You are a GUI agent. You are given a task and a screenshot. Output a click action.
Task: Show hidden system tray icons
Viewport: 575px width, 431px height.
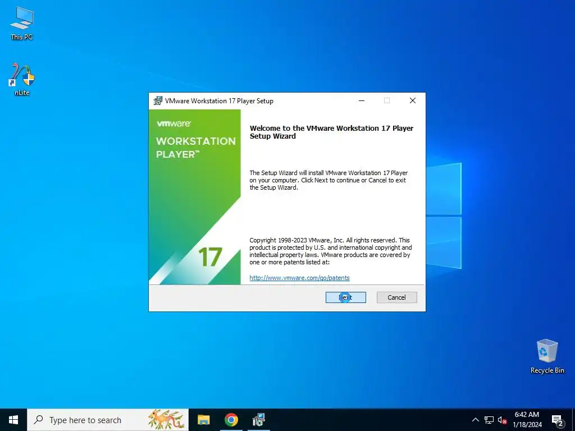475,420
